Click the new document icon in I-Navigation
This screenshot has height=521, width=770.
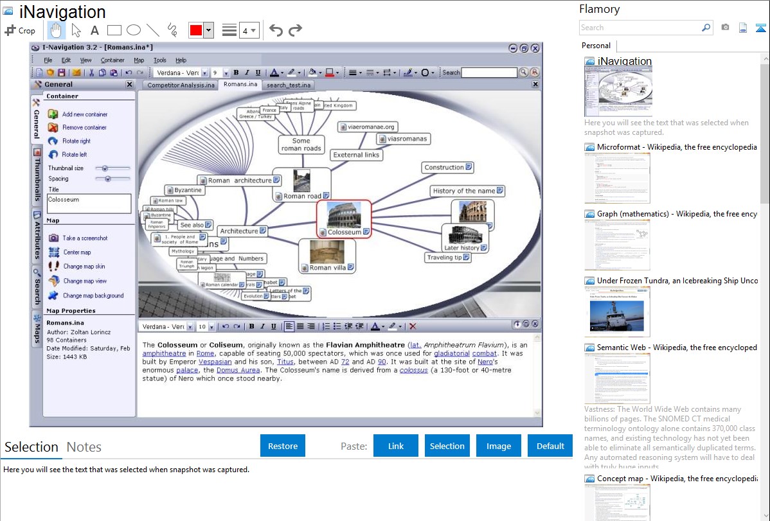pyautogui.click(x=39, y=73)
